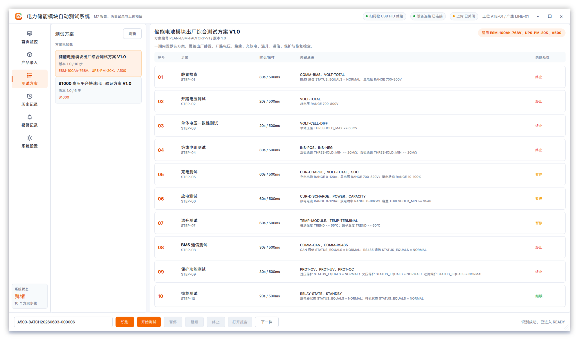Click 工位 ATE-01 / 产线 LINE-01 label
Viewport: 579px width, 340px height.
point(506,16)
